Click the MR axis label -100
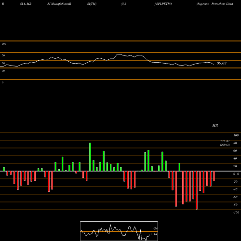This screenshot has width=241, height=241. point(236,213)
